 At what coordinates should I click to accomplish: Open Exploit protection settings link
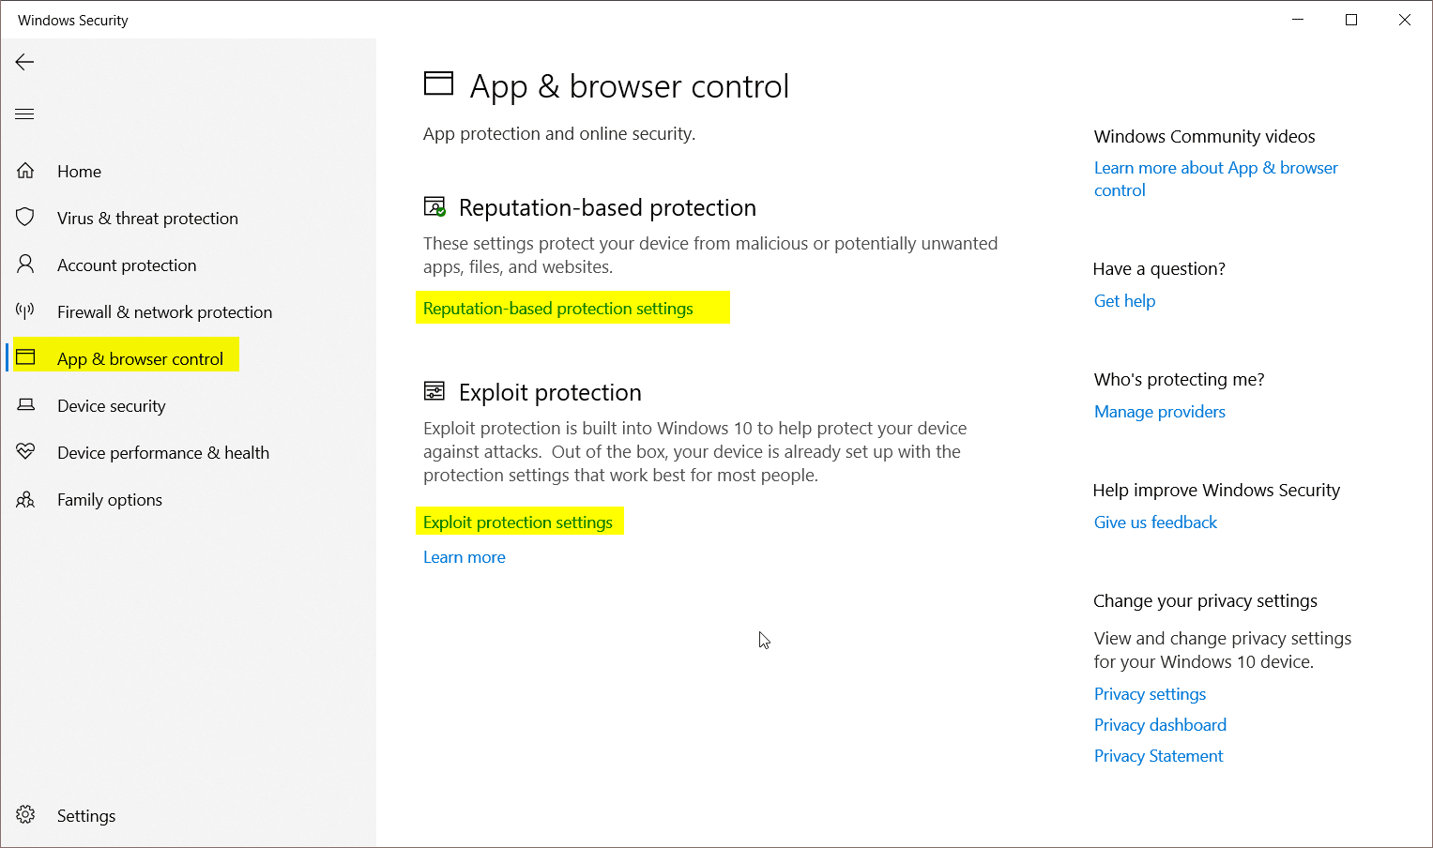[x=518, y=522]
